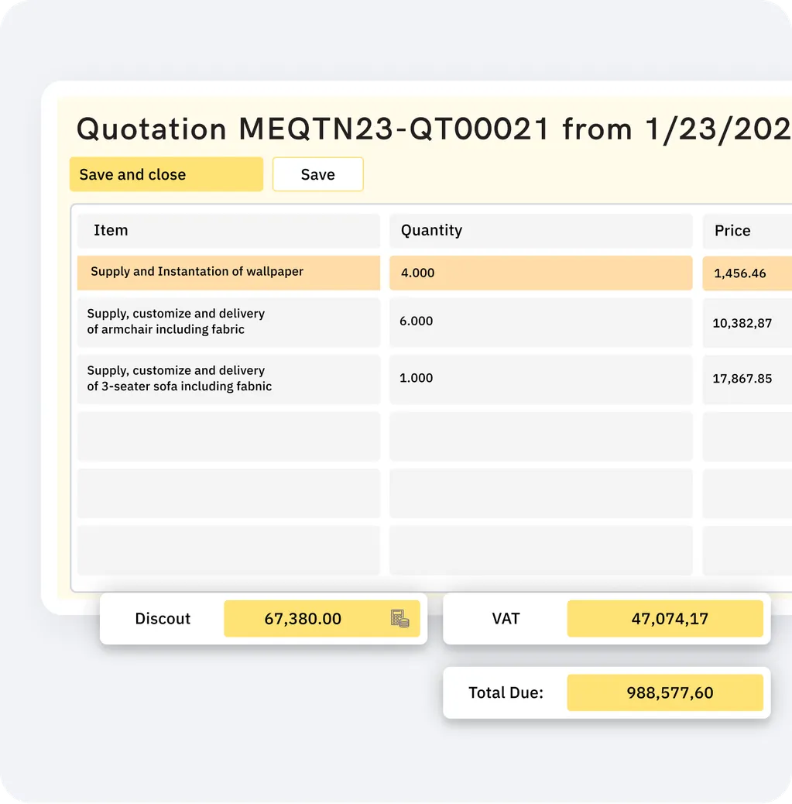
Task: Select the wallpaper supply item row
Action: pos(228,273)
